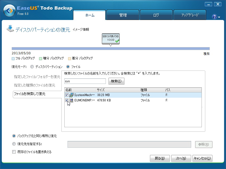226x169 pixels.
Task: Open the 管理 tab
Action: pyautogui.click(x=123, y=15)
